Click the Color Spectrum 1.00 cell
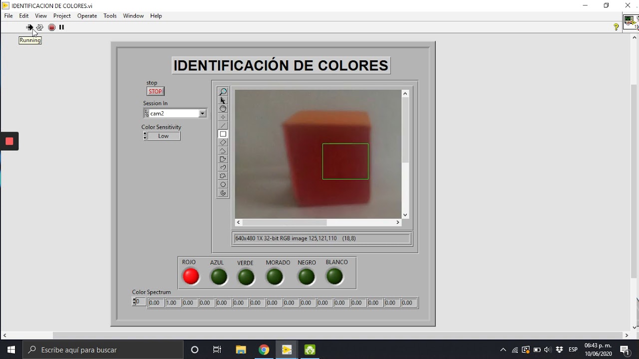Viewport: 639px width, 359px height. (x=173, y=303)
